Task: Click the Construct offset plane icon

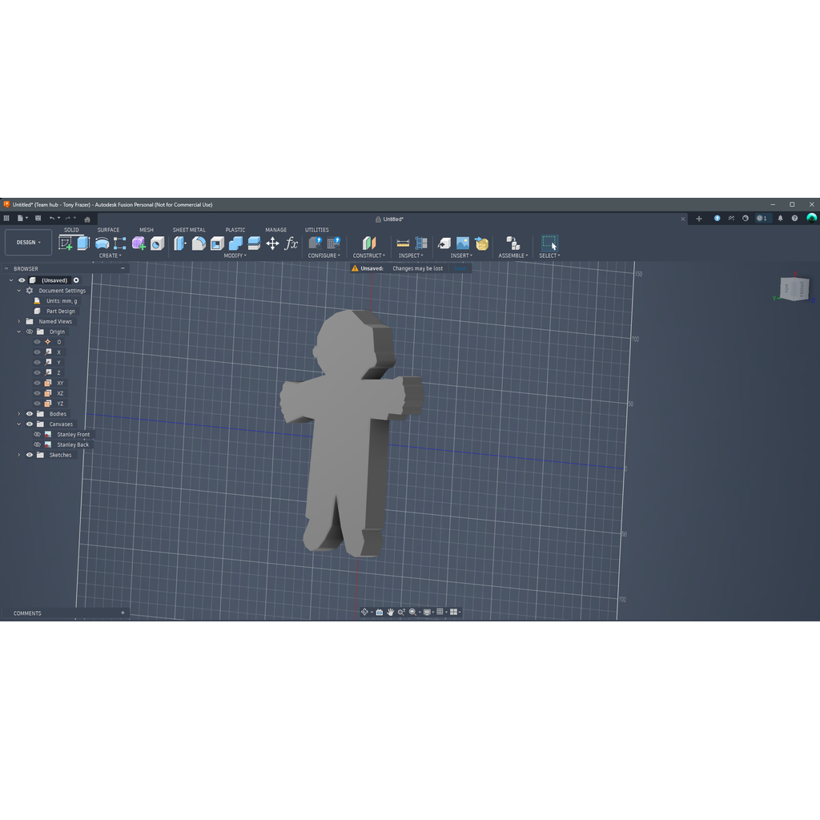Action: tap(369, 243)
